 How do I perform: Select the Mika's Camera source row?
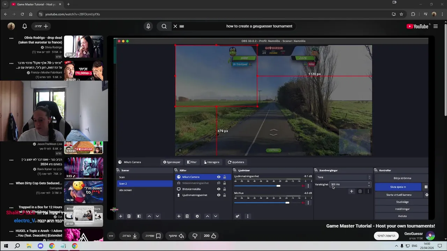pos(203,177)
